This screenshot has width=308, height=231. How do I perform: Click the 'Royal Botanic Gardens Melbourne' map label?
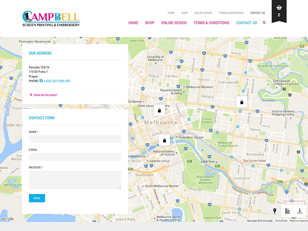coord(205,180)
